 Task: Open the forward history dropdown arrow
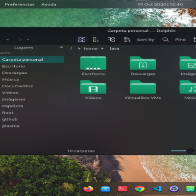[28, 40]
